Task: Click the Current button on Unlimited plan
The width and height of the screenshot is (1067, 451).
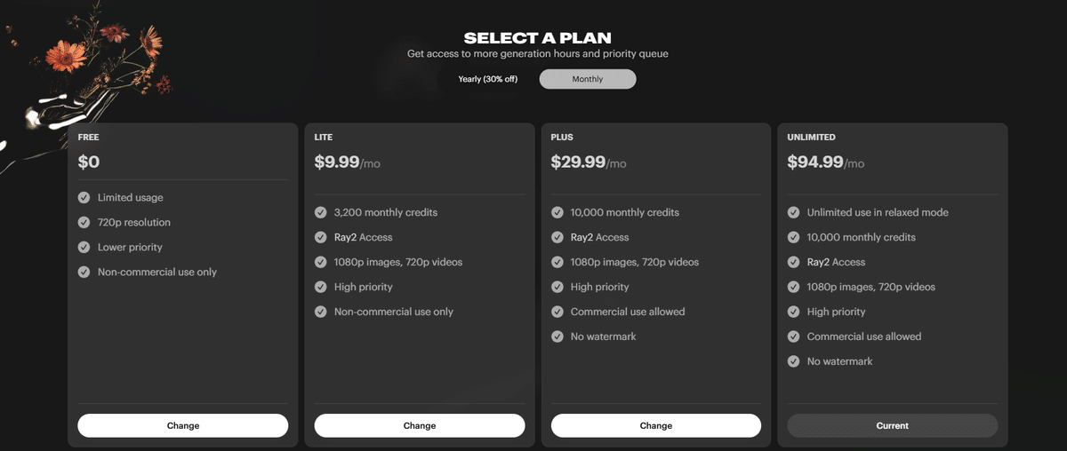Action: [x=892, y=426]
